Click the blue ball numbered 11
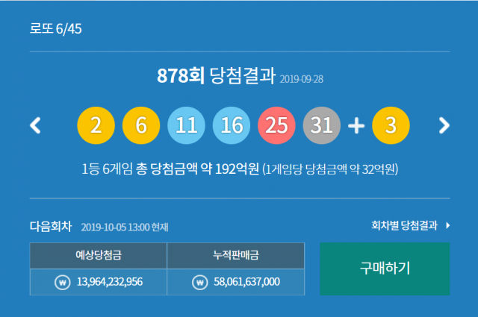Image resolution: width=478 pixels, height=317 pixels. pyautogui.click(x=186, y=125)
